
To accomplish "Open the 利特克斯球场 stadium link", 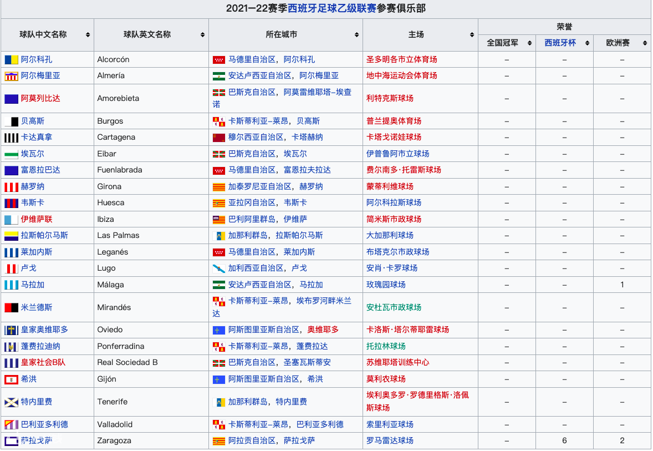I will 390,98.
